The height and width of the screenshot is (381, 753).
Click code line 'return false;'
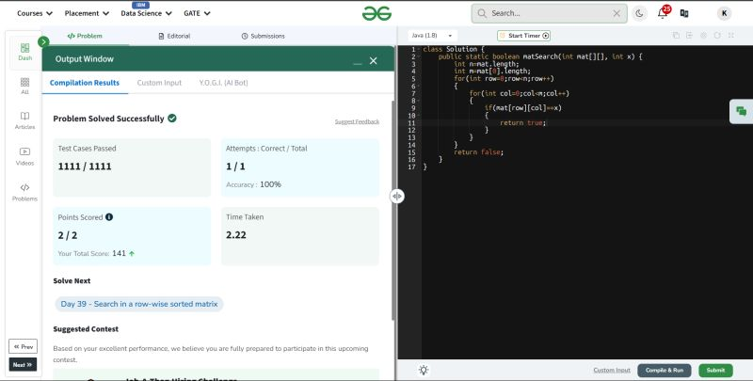[478, 152]
